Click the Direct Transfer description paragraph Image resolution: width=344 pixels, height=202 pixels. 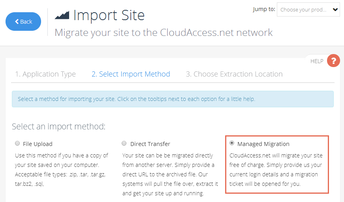tap(170, 174)
